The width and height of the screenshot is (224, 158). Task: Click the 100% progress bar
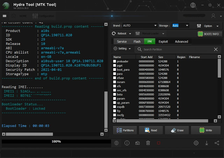click(56, 141)
